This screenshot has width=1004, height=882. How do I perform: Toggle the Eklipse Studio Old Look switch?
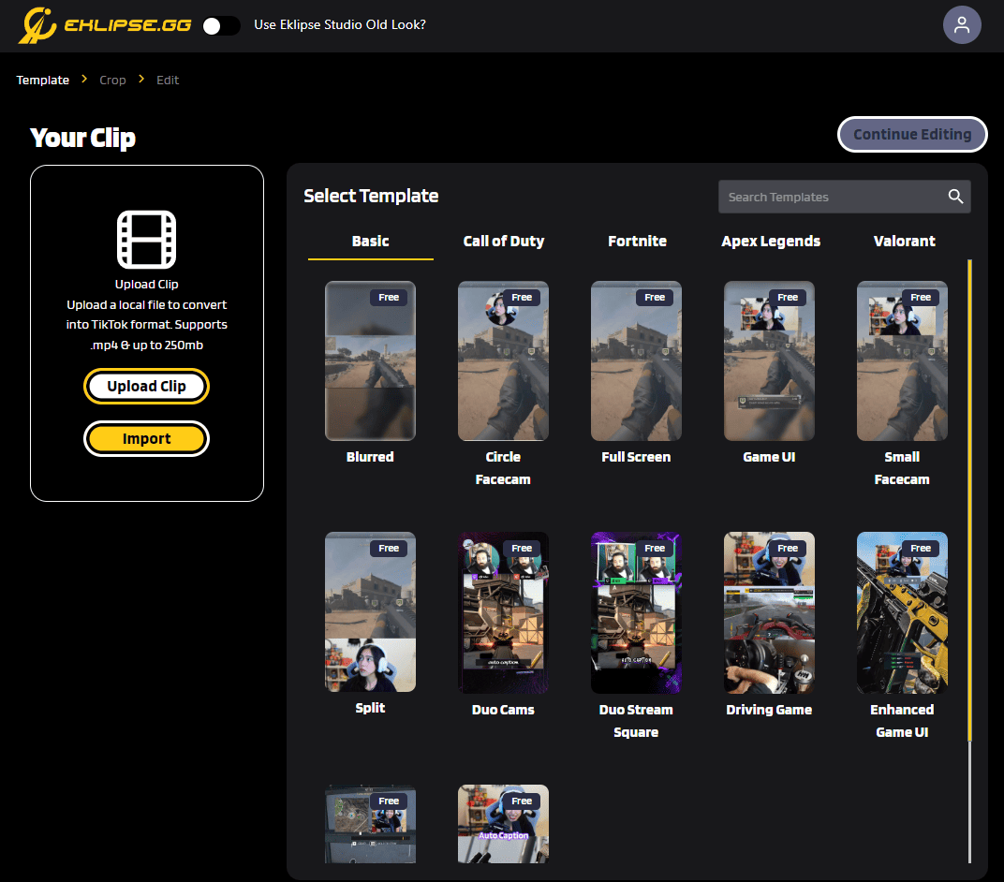pos(221,25)
